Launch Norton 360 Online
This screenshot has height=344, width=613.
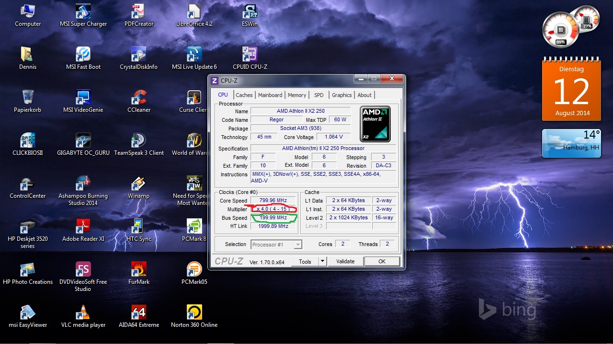point(194,316)
